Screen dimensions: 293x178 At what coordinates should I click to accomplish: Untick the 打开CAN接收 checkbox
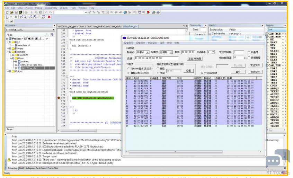pos(202,73)
